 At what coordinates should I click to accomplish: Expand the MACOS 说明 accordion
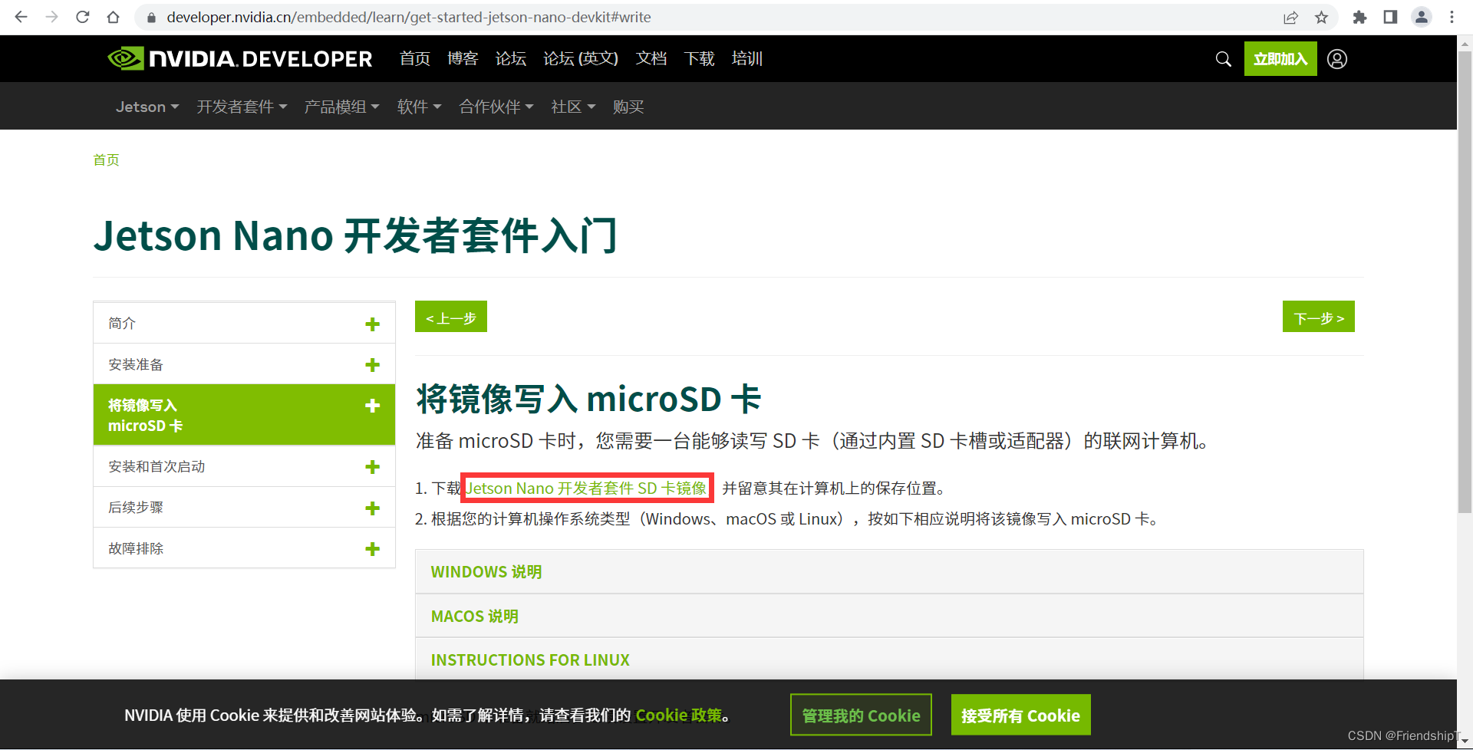(x=889, y=616)
